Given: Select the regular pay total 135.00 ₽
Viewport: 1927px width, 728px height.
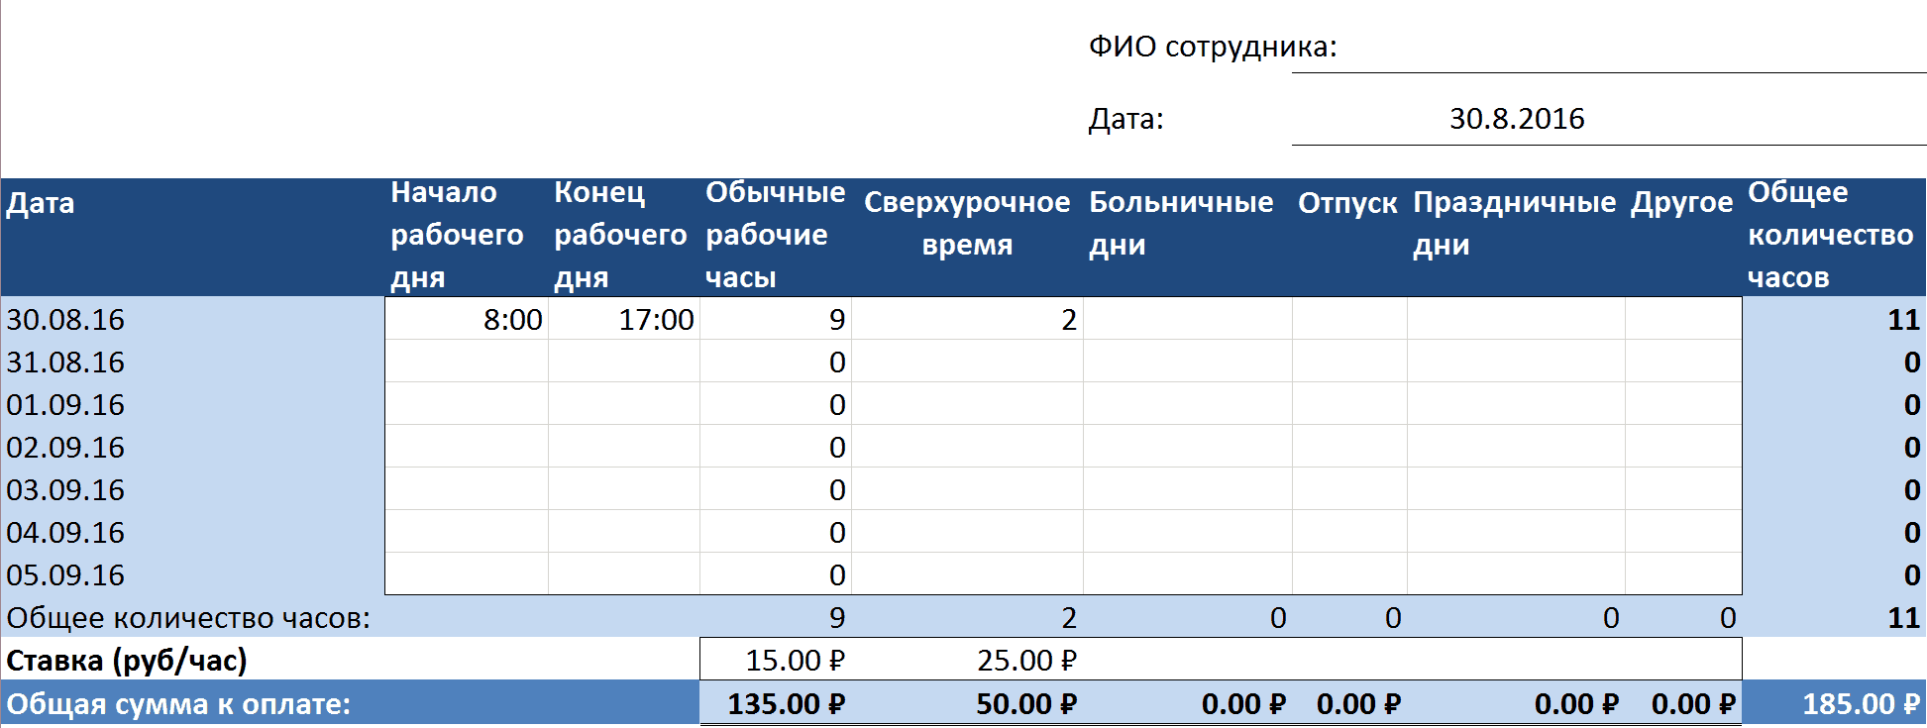Looking at the screenshot, I should pos(776,704).
